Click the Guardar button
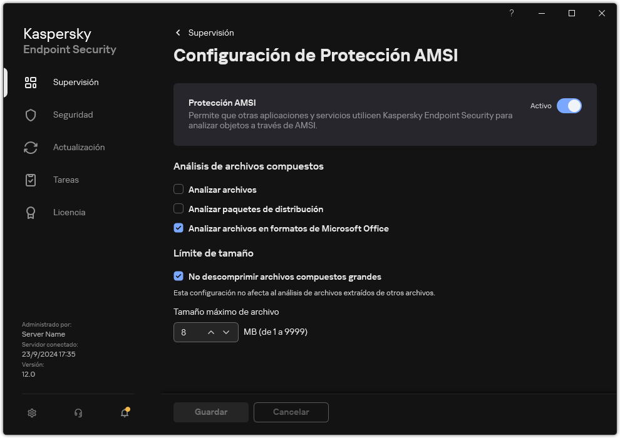This screenshot has height=438, width=620. click(x=210, y=412)
